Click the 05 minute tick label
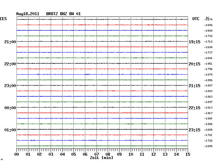 74,154
